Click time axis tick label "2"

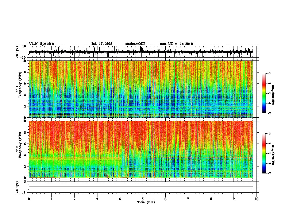[x=74, y=199]
